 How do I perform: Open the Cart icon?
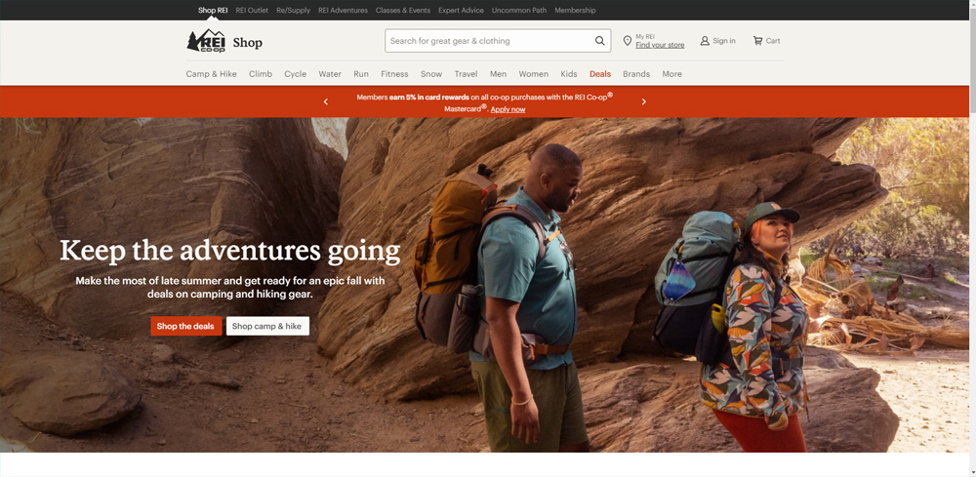point(757,41)
